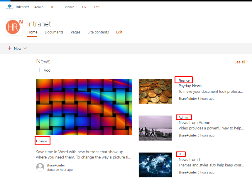
Task: Click SharePointer author under News from IT
Action: point(188,172)
